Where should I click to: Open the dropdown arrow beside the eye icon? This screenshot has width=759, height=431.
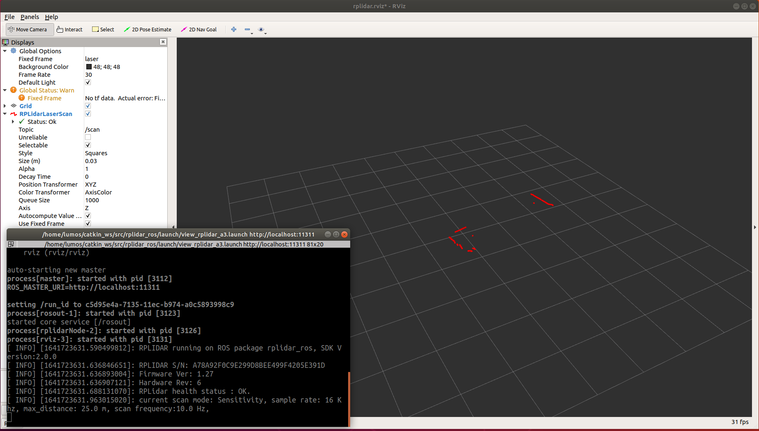coord(265,33)
